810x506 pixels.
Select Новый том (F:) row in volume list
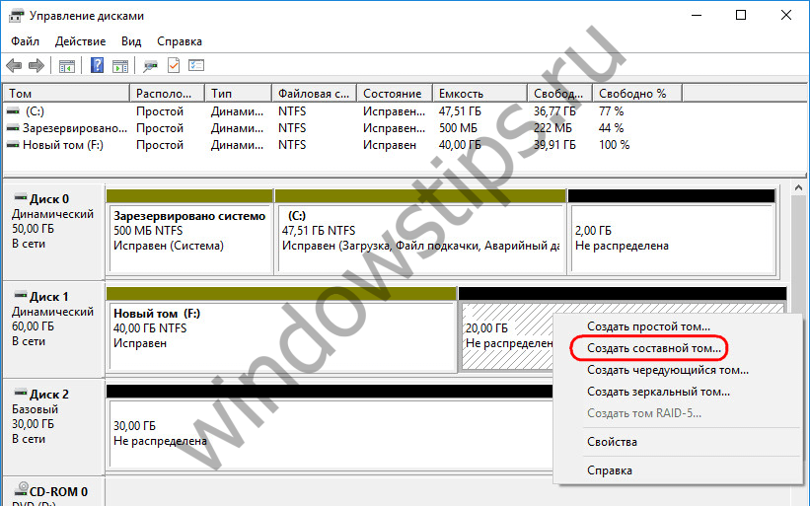point(64,145)
